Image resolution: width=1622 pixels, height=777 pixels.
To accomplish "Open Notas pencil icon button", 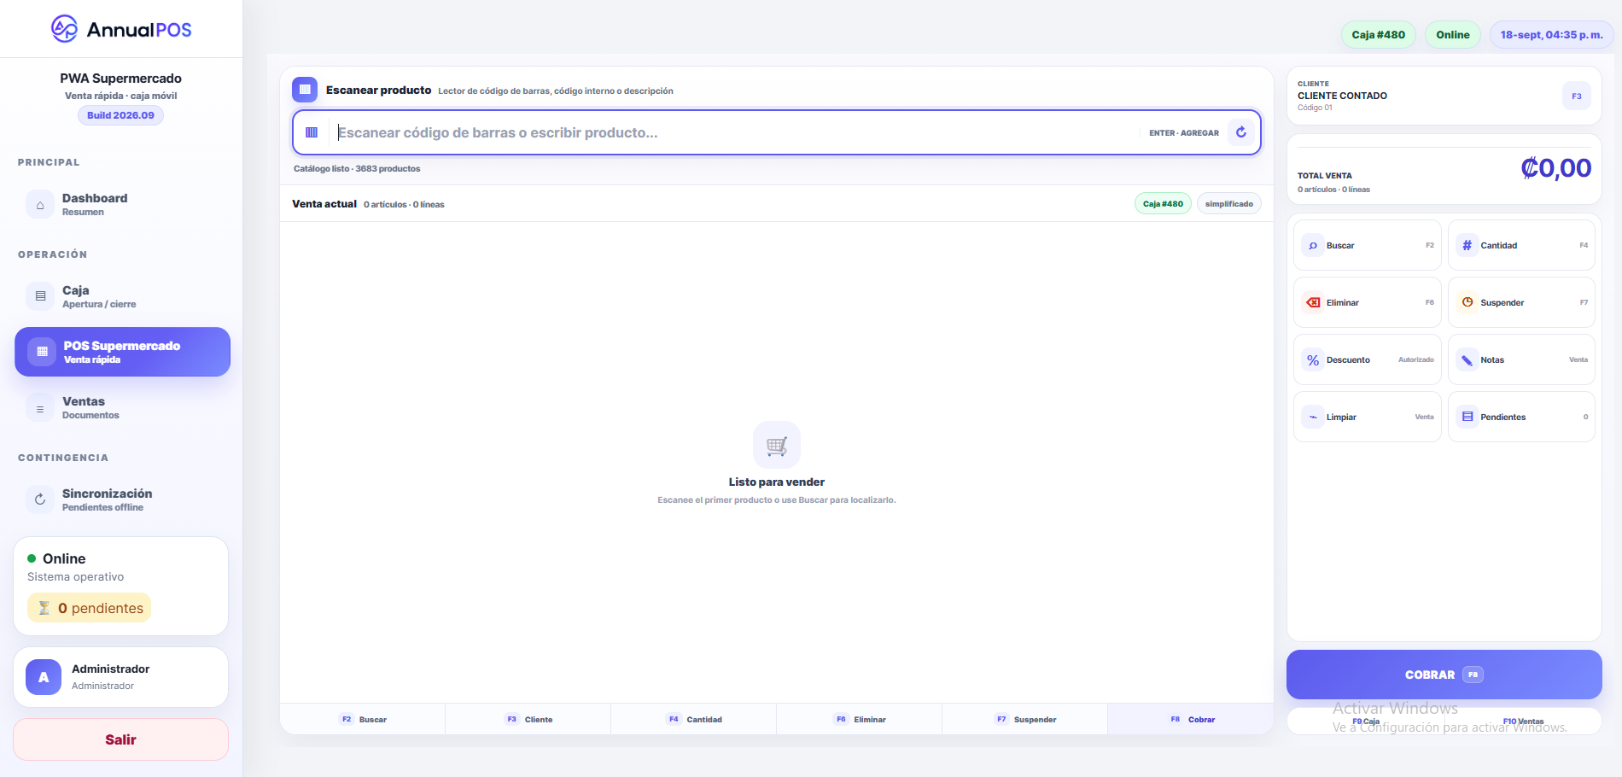I will (x=1521, y=359).
